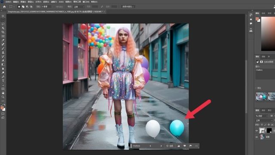
Task: Toggle lock layer position
Action: pos(269,124)
